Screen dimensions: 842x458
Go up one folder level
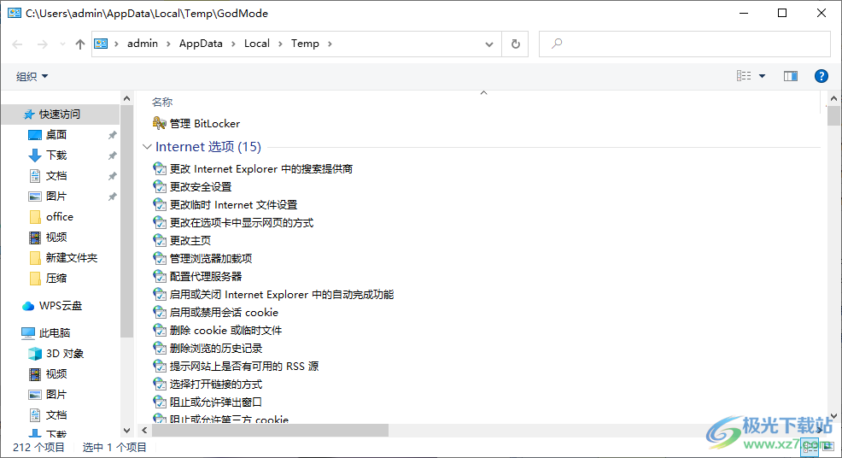(x=80, y=44)
